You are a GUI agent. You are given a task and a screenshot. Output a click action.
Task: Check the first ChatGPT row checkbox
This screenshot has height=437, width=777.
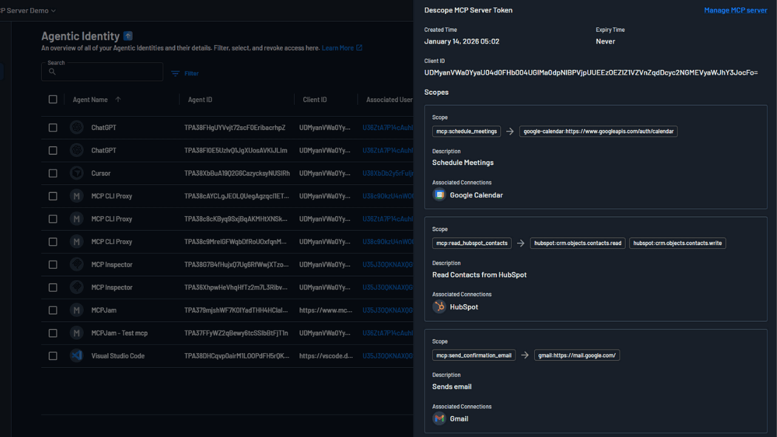click(x=53, y=127)
